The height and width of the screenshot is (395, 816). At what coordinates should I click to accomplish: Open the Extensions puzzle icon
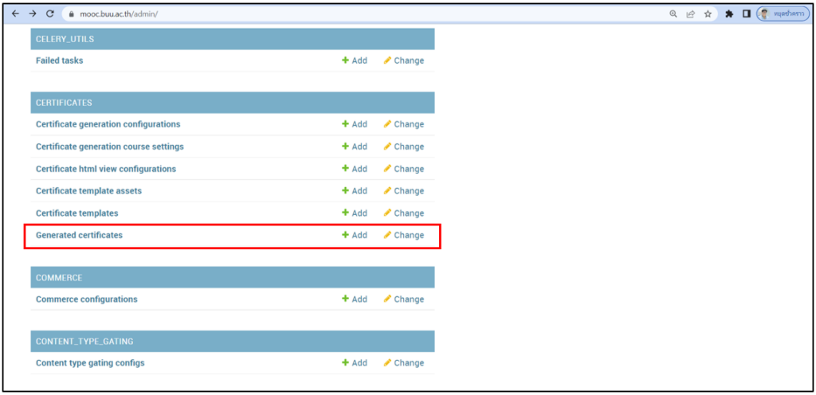coord(729,14)
